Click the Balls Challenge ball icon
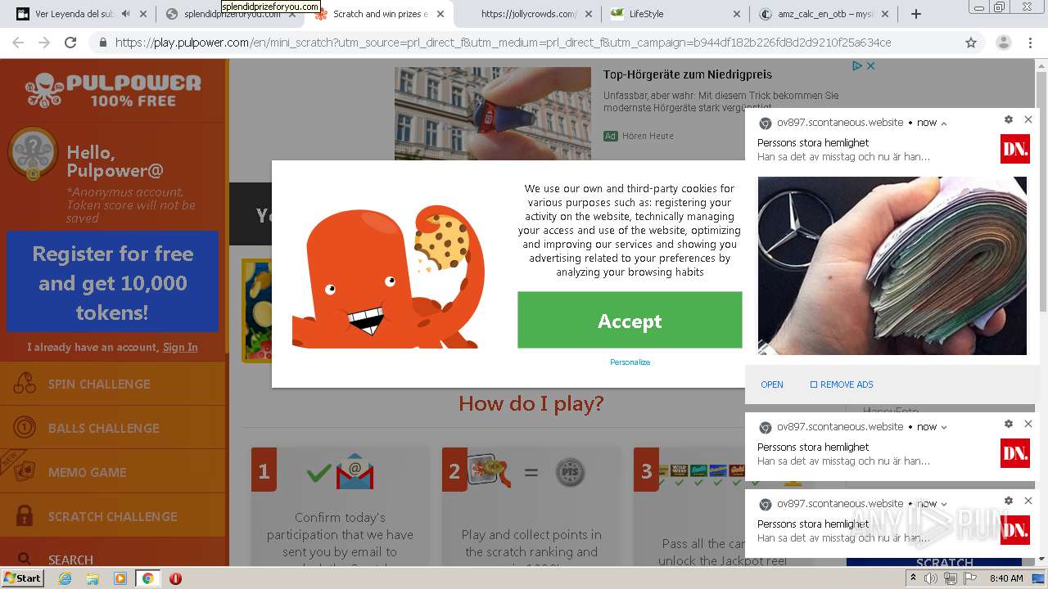1048x589 pixels. click(x=25, y=427)
